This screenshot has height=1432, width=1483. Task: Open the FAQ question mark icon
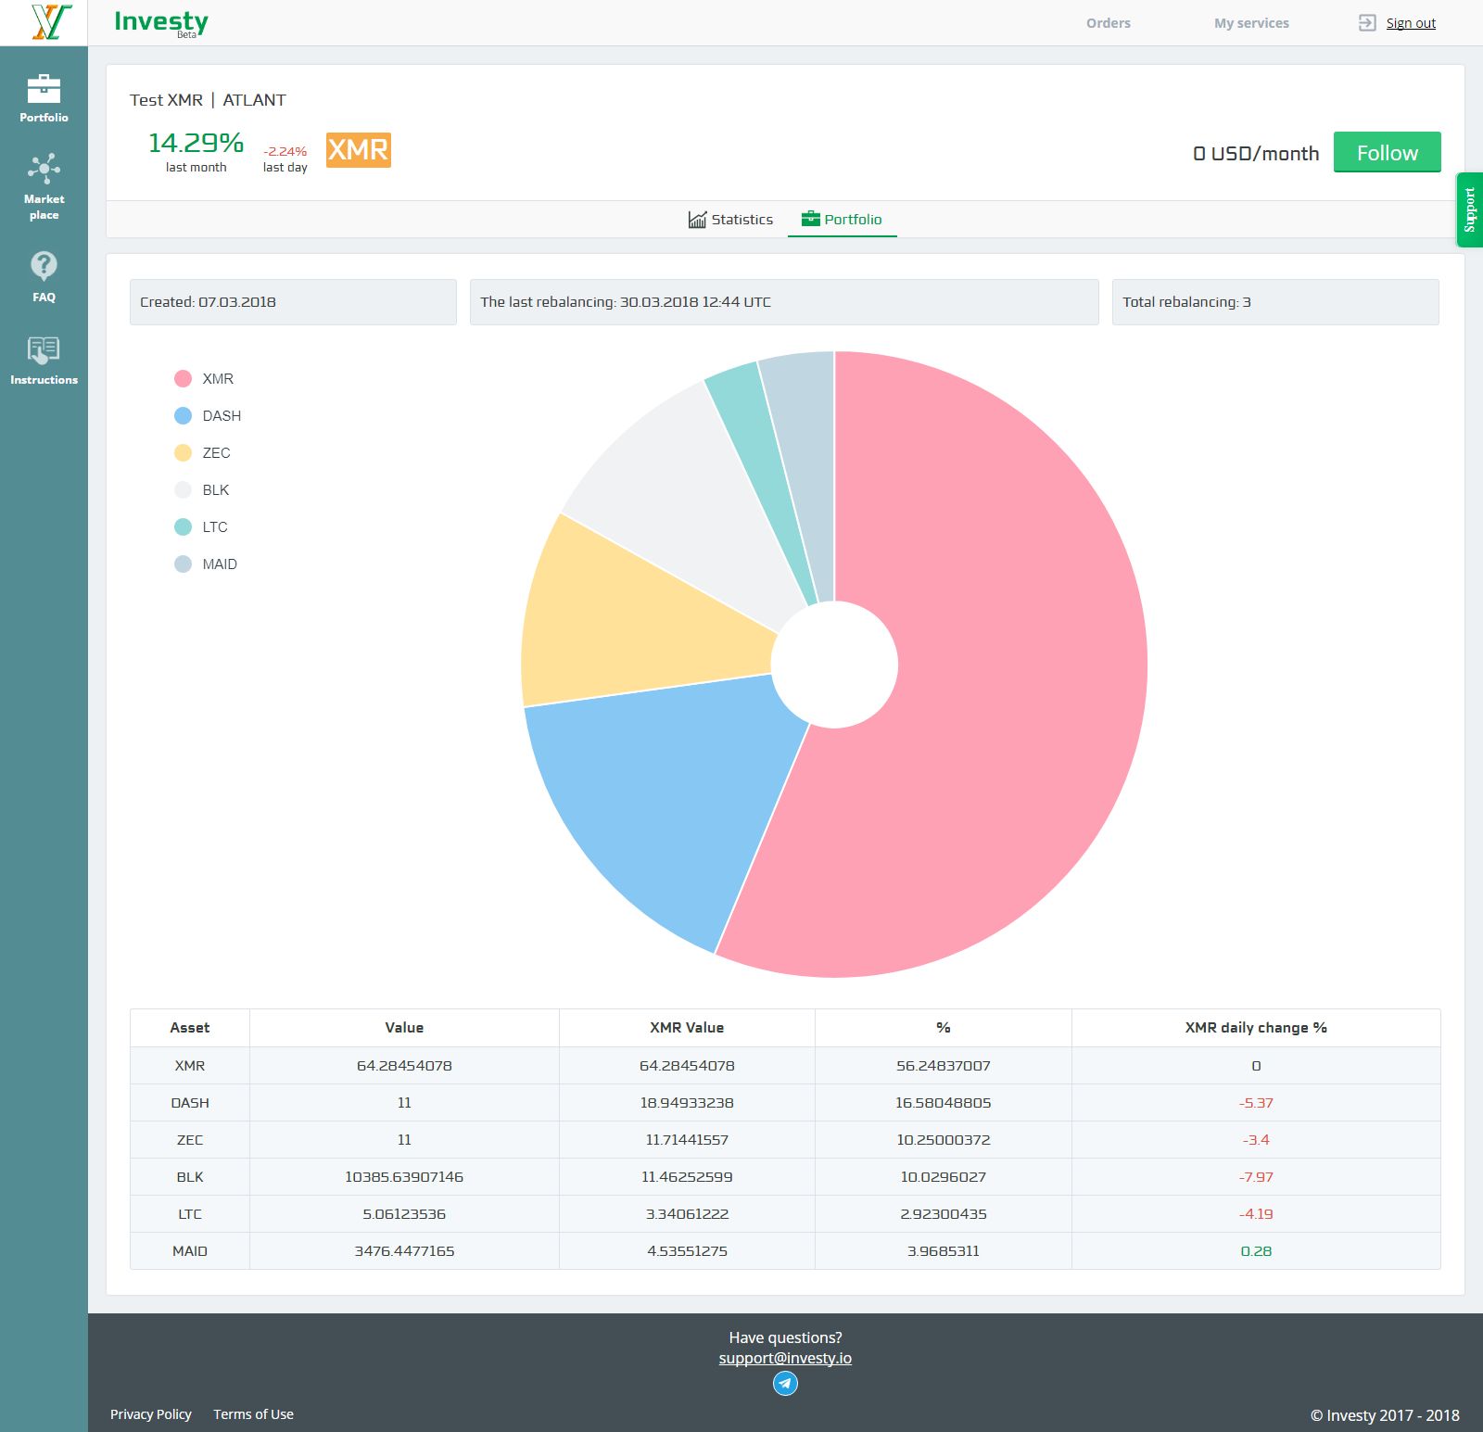coord(44,266)
